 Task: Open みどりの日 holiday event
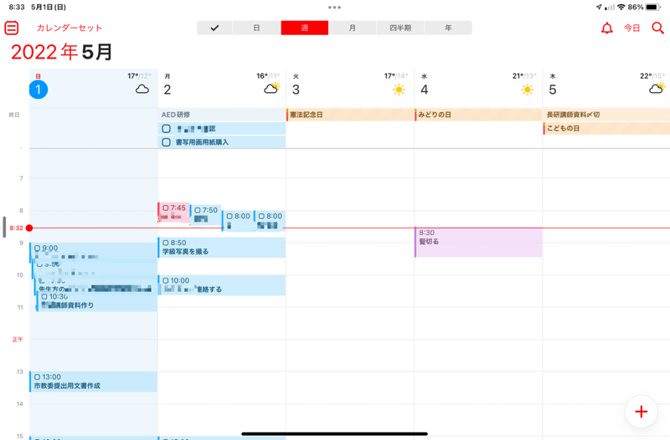(x=478, y=115)
